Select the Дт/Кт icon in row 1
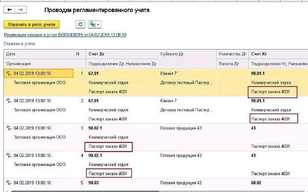Screen dimensions: 308x192 click(9, 73)
